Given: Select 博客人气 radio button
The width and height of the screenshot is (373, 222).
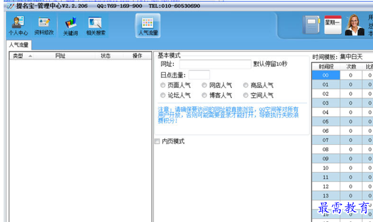Looking at the screenshot, I should [x=204, y=95].
